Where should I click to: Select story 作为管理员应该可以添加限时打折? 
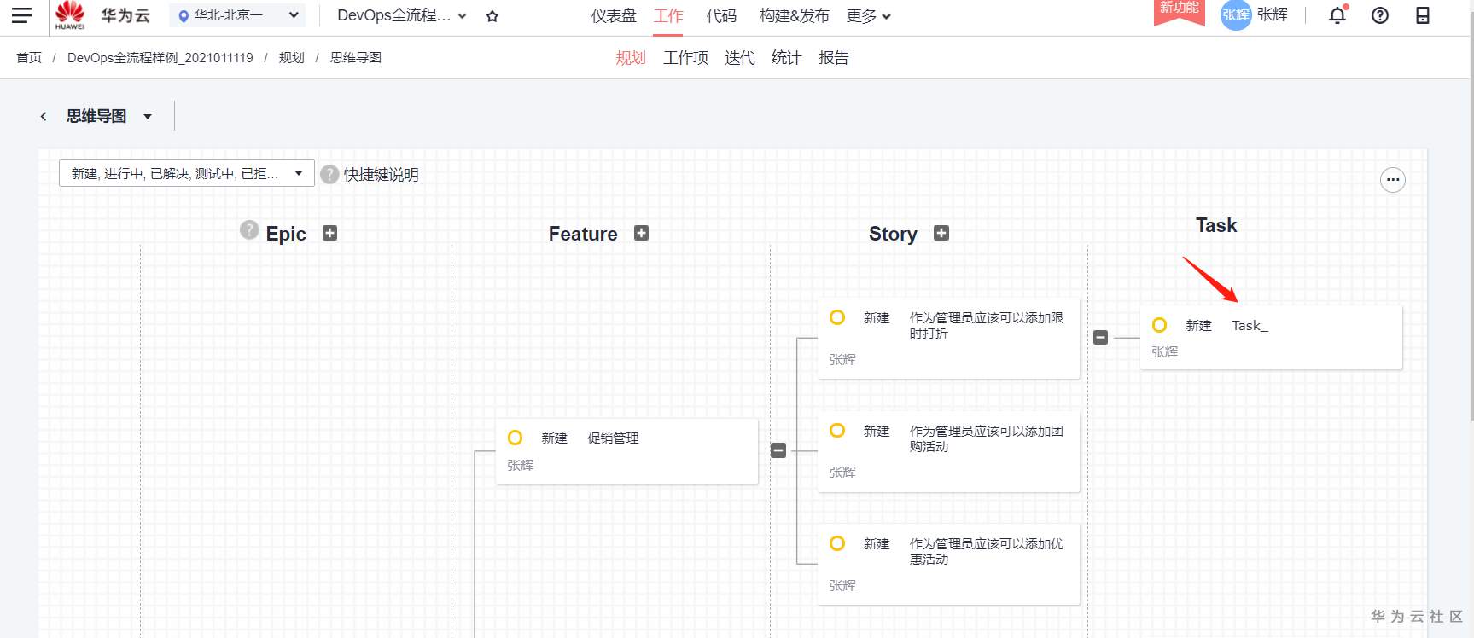coord(949,338)
